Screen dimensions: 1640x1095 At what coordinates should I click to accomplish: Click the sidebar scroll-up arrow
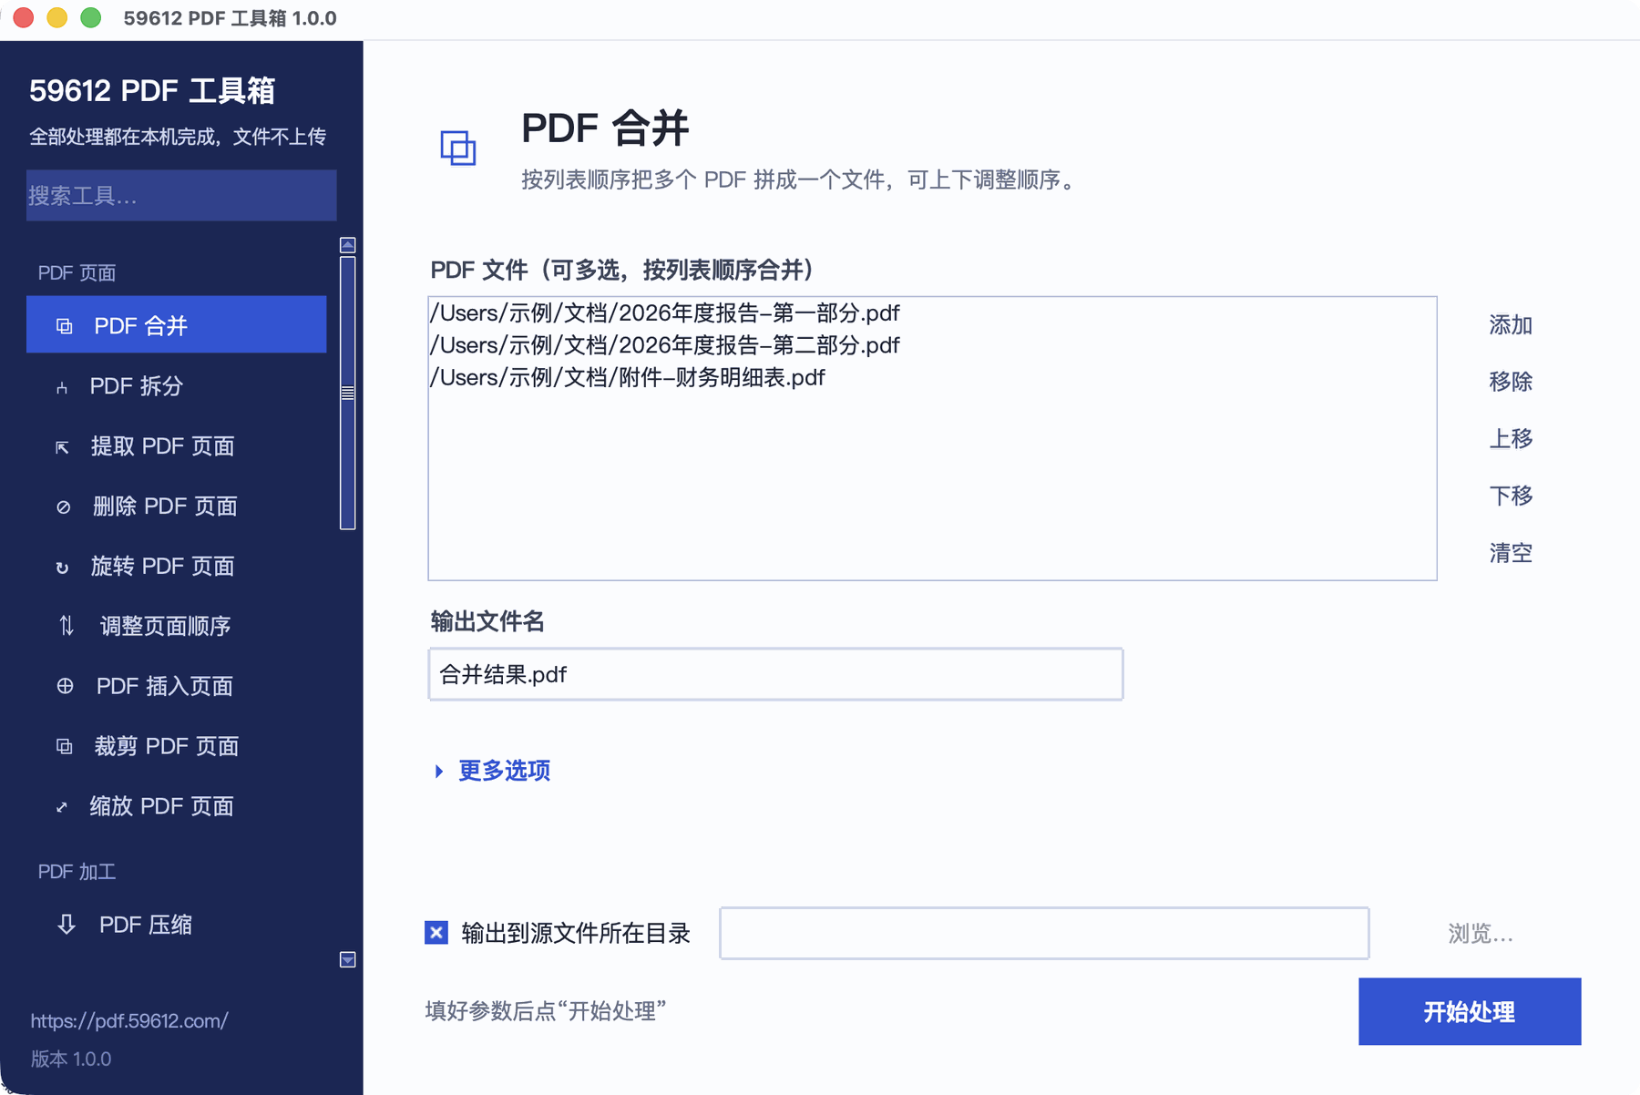pos(347,245)
